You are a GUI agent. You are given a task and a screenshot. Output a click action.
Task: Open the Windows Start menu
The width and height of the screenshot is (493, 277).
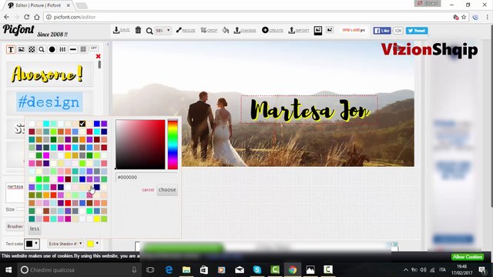(x=8, y=270)
